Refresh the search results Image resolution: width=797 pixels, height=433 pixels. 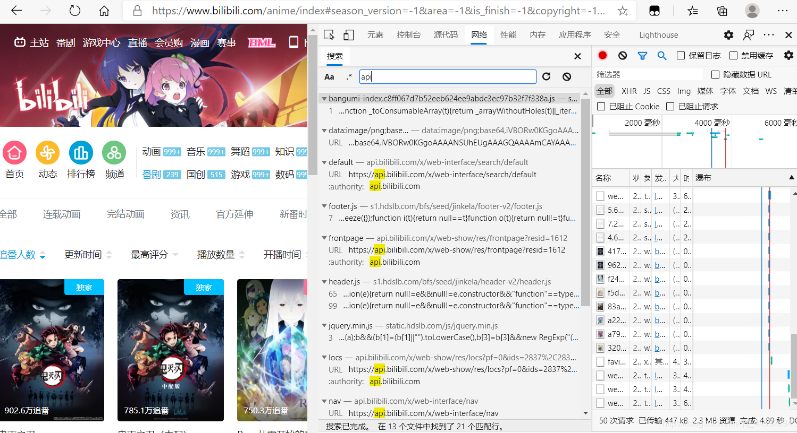point(546,76)
